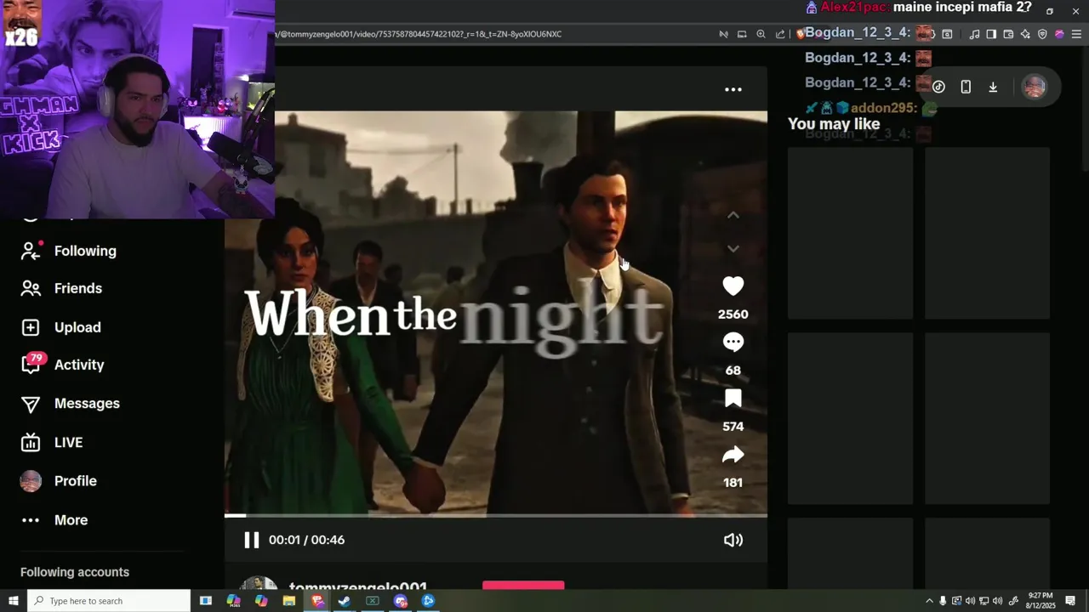Open the Following feed
The image size is (1089, 612).
coord(68,251)
